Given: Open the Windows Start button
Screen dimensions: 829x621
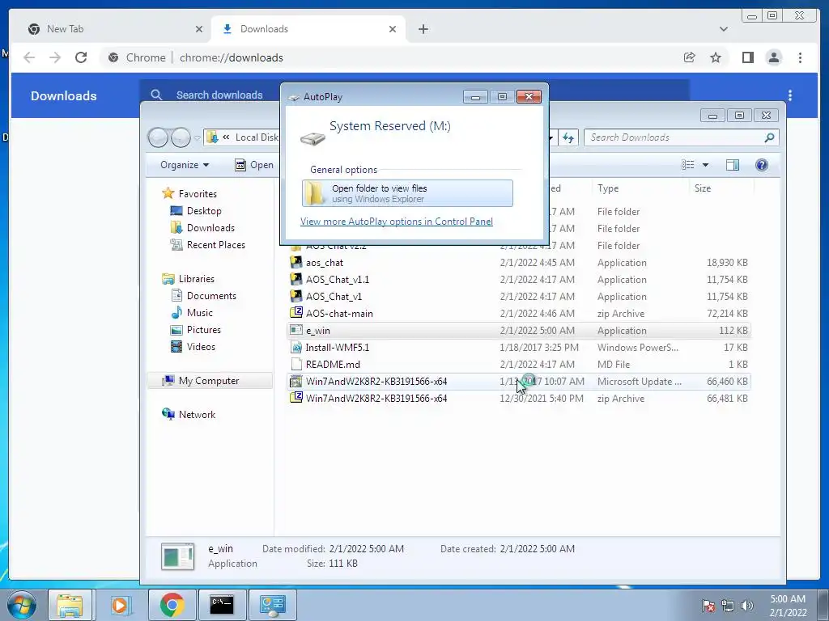Looking at the screenshot, I should pos(22,605).
